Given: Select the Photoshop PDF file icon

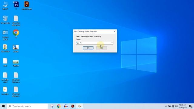Looking at the screenshot, I should pos(16,5).
